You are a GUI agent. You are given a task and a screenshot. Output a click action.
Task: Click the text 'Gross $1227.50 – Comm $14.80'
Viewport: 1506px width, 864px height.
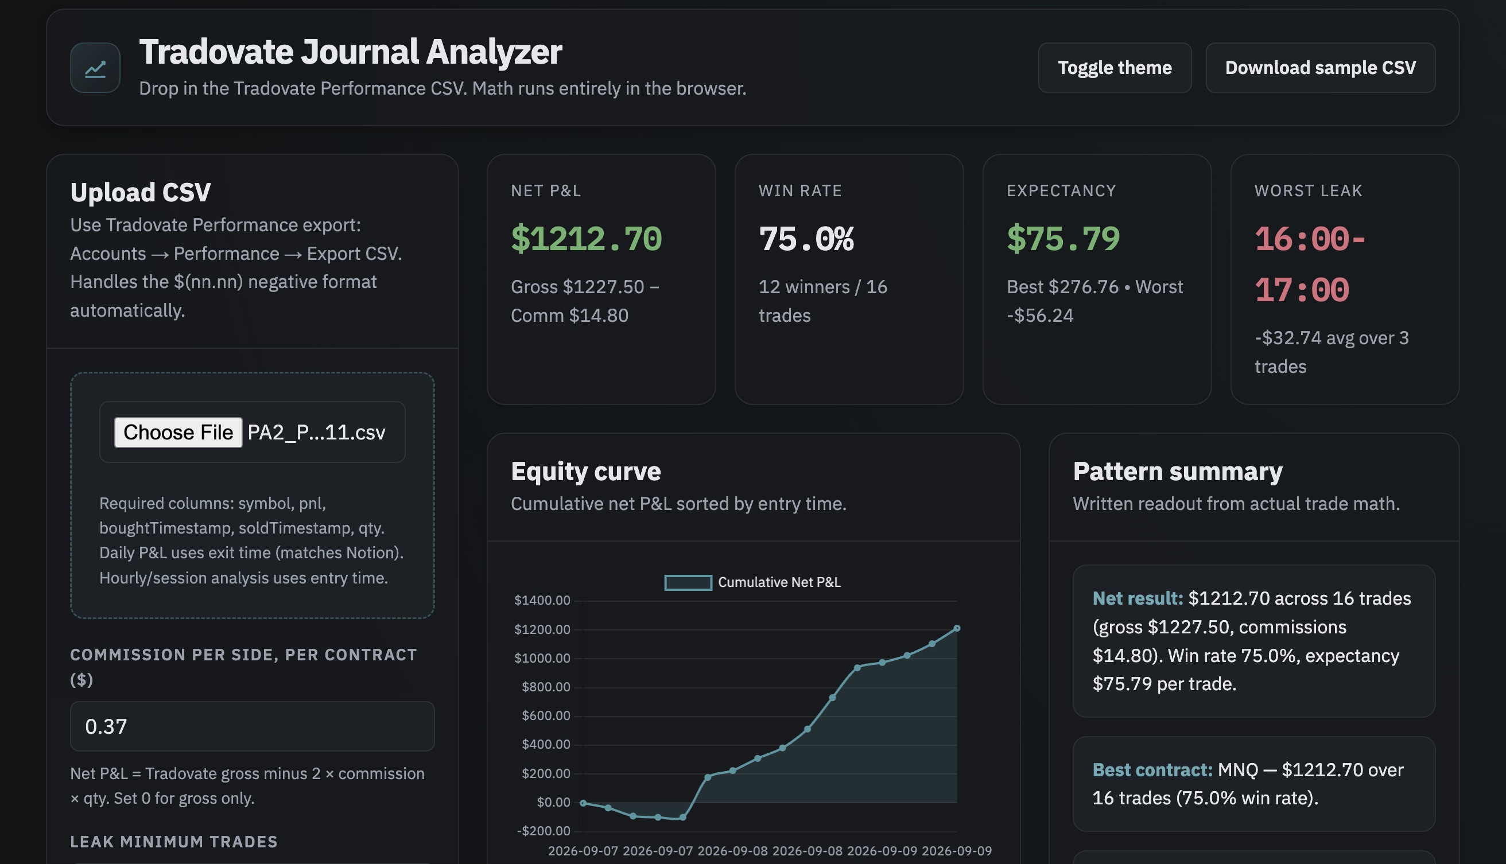point(585,301)
